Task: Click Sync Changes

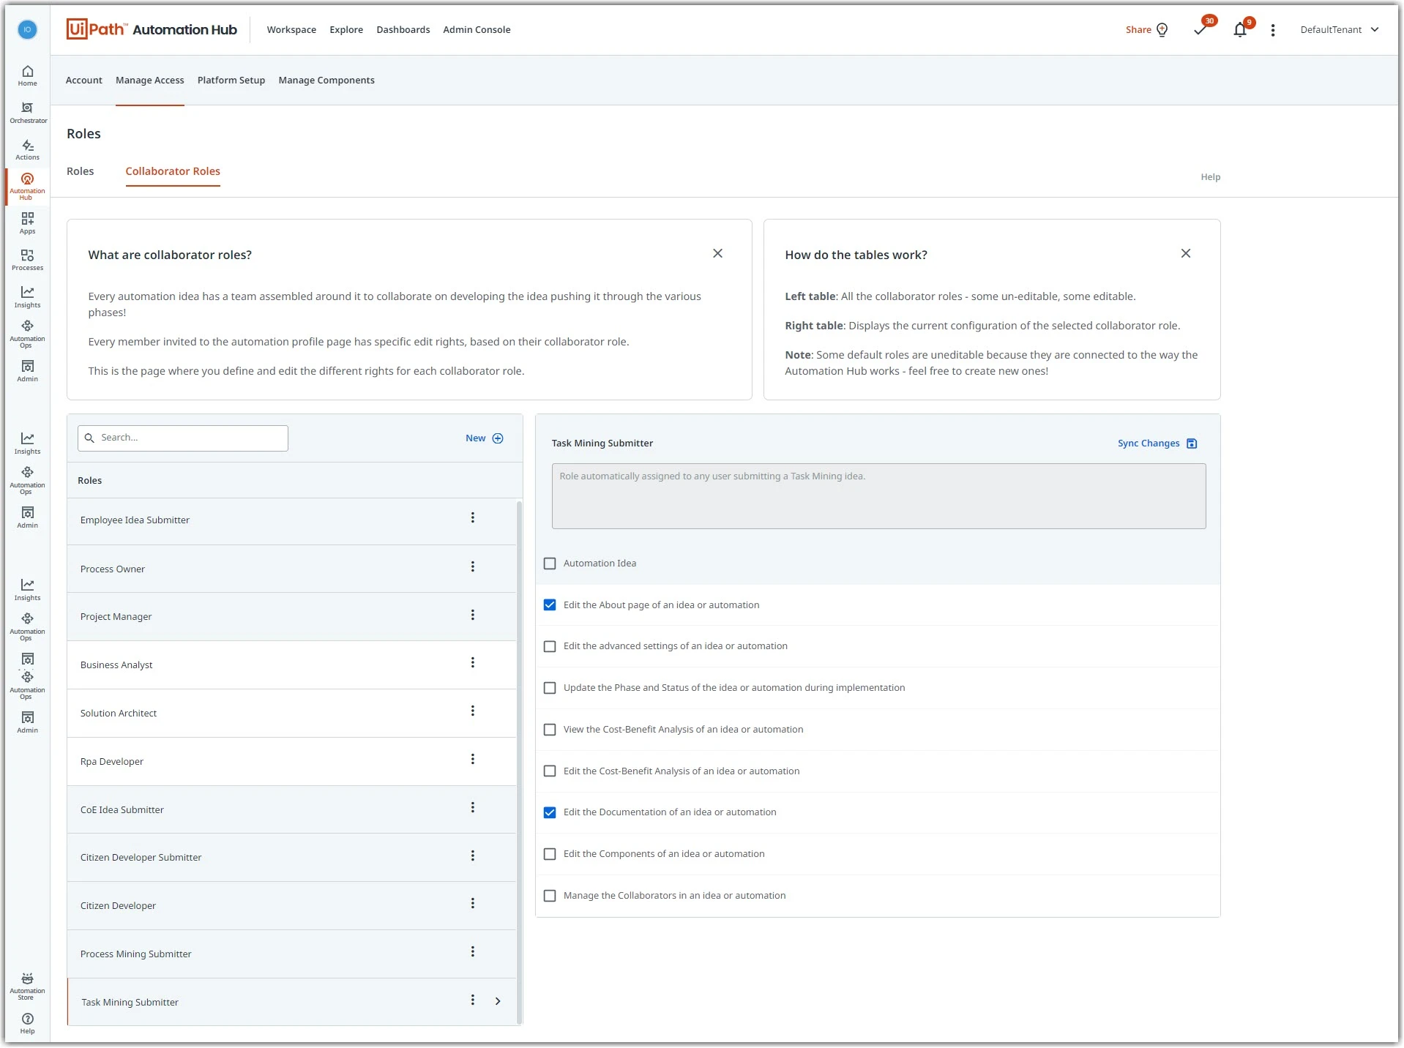Action: pyautogui.click(x=1157, y=443)
